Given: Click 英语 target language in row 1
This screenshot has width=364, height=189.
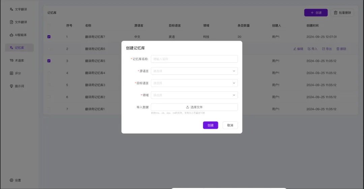Looking at the screenshot, I should 172,37.
